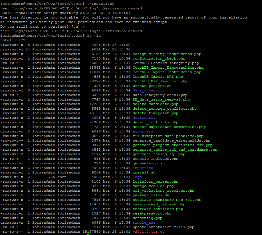
Task: Click fix_timepoint_date_problems.php
Action: pos(168,136)
